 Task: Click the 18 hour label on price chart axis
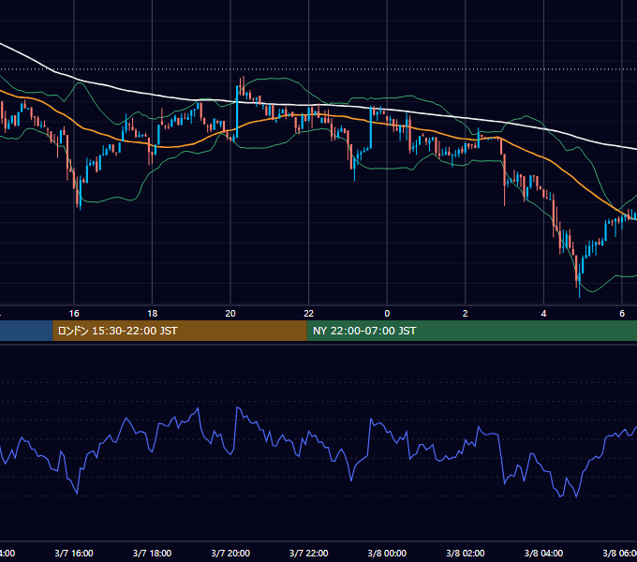pos(152,314)
